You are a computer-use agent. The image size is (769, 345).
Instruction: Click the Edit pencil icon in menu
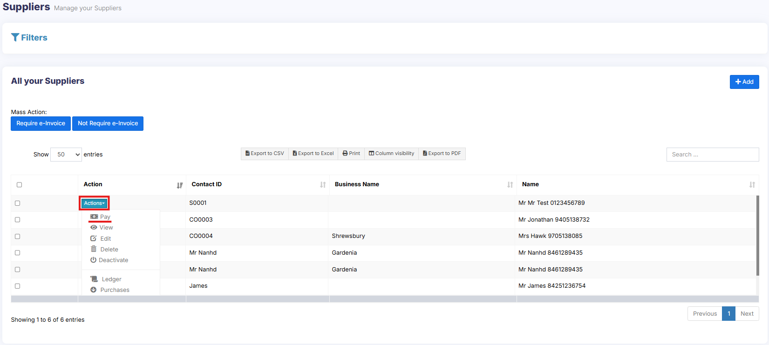click(94, 238)
